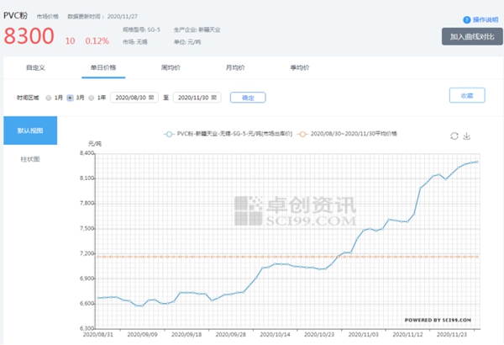The height and width of the screenshot is (345, 504).
Task: Open calendar icon in start date field
Action: pos(151,98)
